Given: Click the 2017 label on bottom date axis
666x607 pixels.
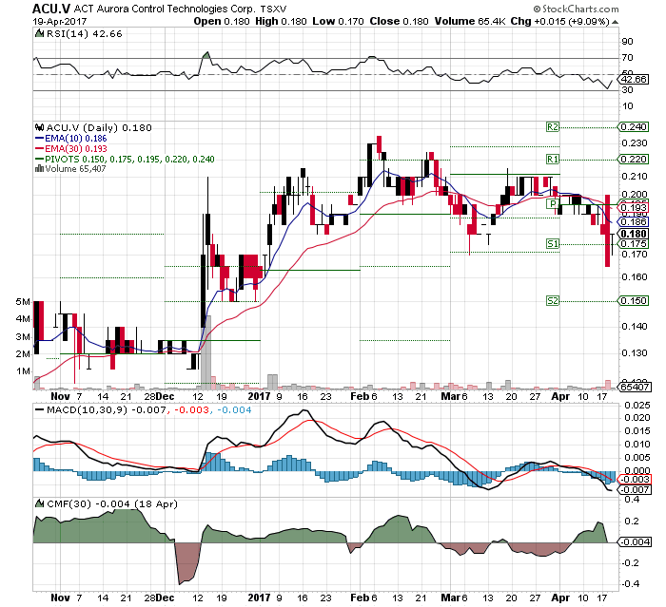Looking at the screenshot, I should (x=259, y=598).
